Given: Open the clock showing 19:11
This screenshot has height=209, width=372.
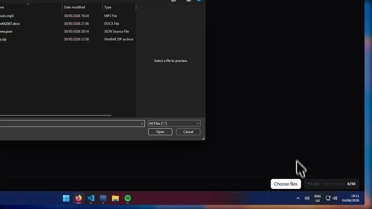Looking at the screenshot, I should pyautogui.click(x=351, y=198).
